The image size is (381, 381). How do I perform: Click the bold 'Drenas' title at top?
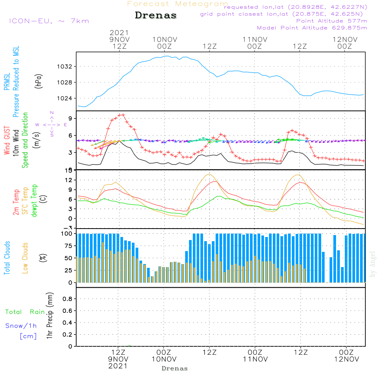pyautogui.click(x=155, y=15)
